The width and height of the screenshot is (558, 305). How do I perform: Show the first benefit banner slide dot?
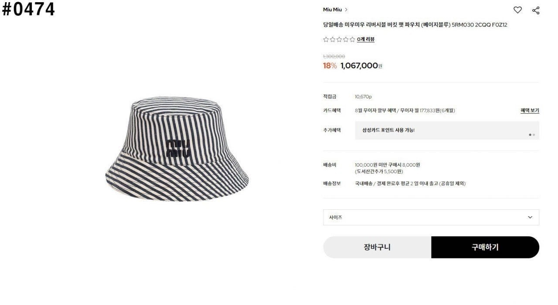(x=530, y=135)
